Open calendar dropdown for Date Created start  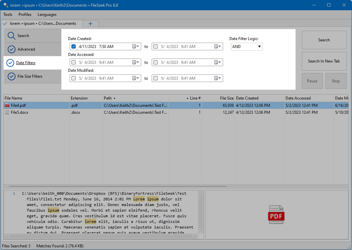136,47
